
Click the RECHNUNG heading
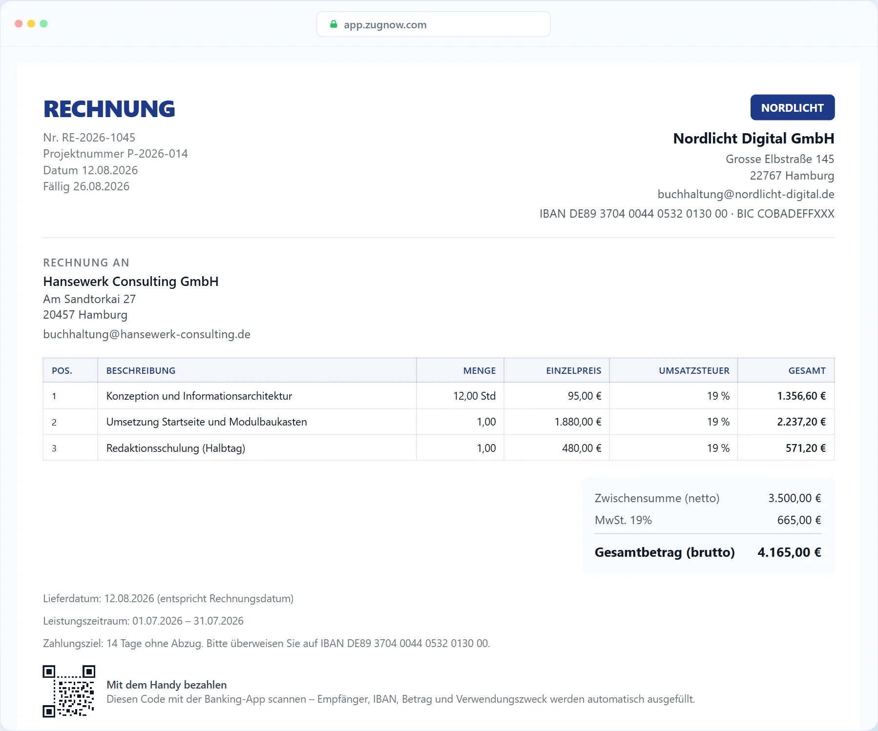pos(109,109)
